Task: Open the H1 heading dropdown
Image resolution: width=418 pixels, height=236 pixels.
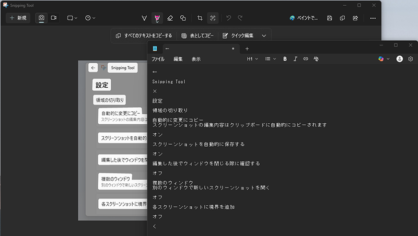Action: pos(252,59)
